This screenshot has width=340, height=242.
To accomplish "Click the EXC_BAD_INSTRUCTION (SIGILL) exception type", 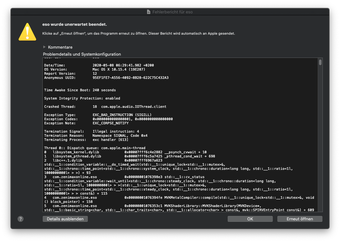I will pos(122,115).
